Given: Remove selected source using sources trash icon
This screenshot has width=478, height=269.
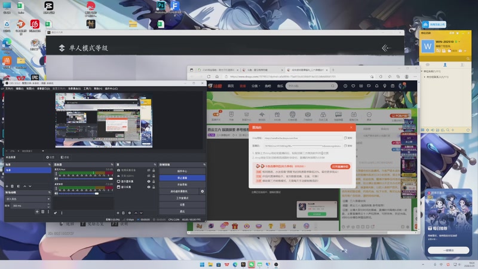Looking at the screenshot, I should 124,213.
